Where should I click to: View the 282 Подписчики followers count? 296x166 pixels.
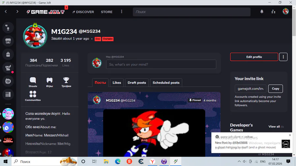(x=49, y=62)
